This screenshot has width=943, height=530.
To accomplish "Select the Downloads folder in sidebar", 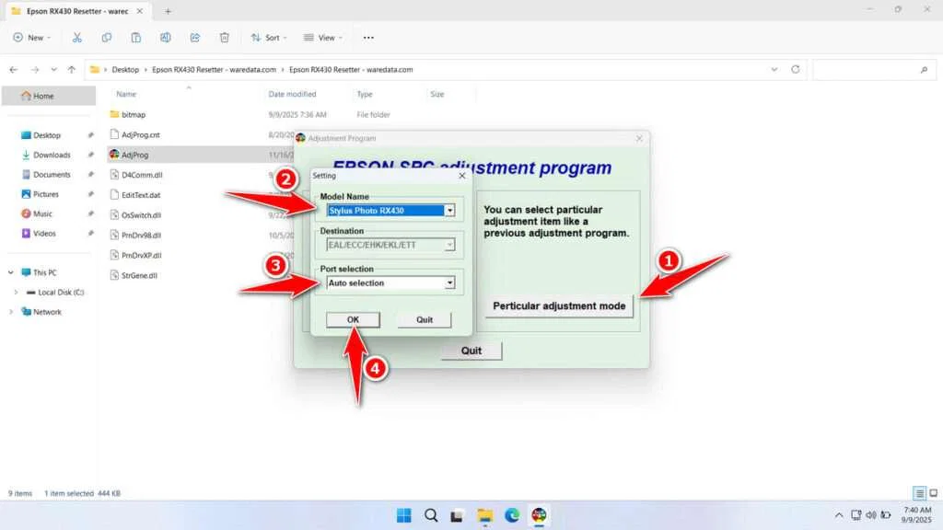I will click(x=52, y=155).
